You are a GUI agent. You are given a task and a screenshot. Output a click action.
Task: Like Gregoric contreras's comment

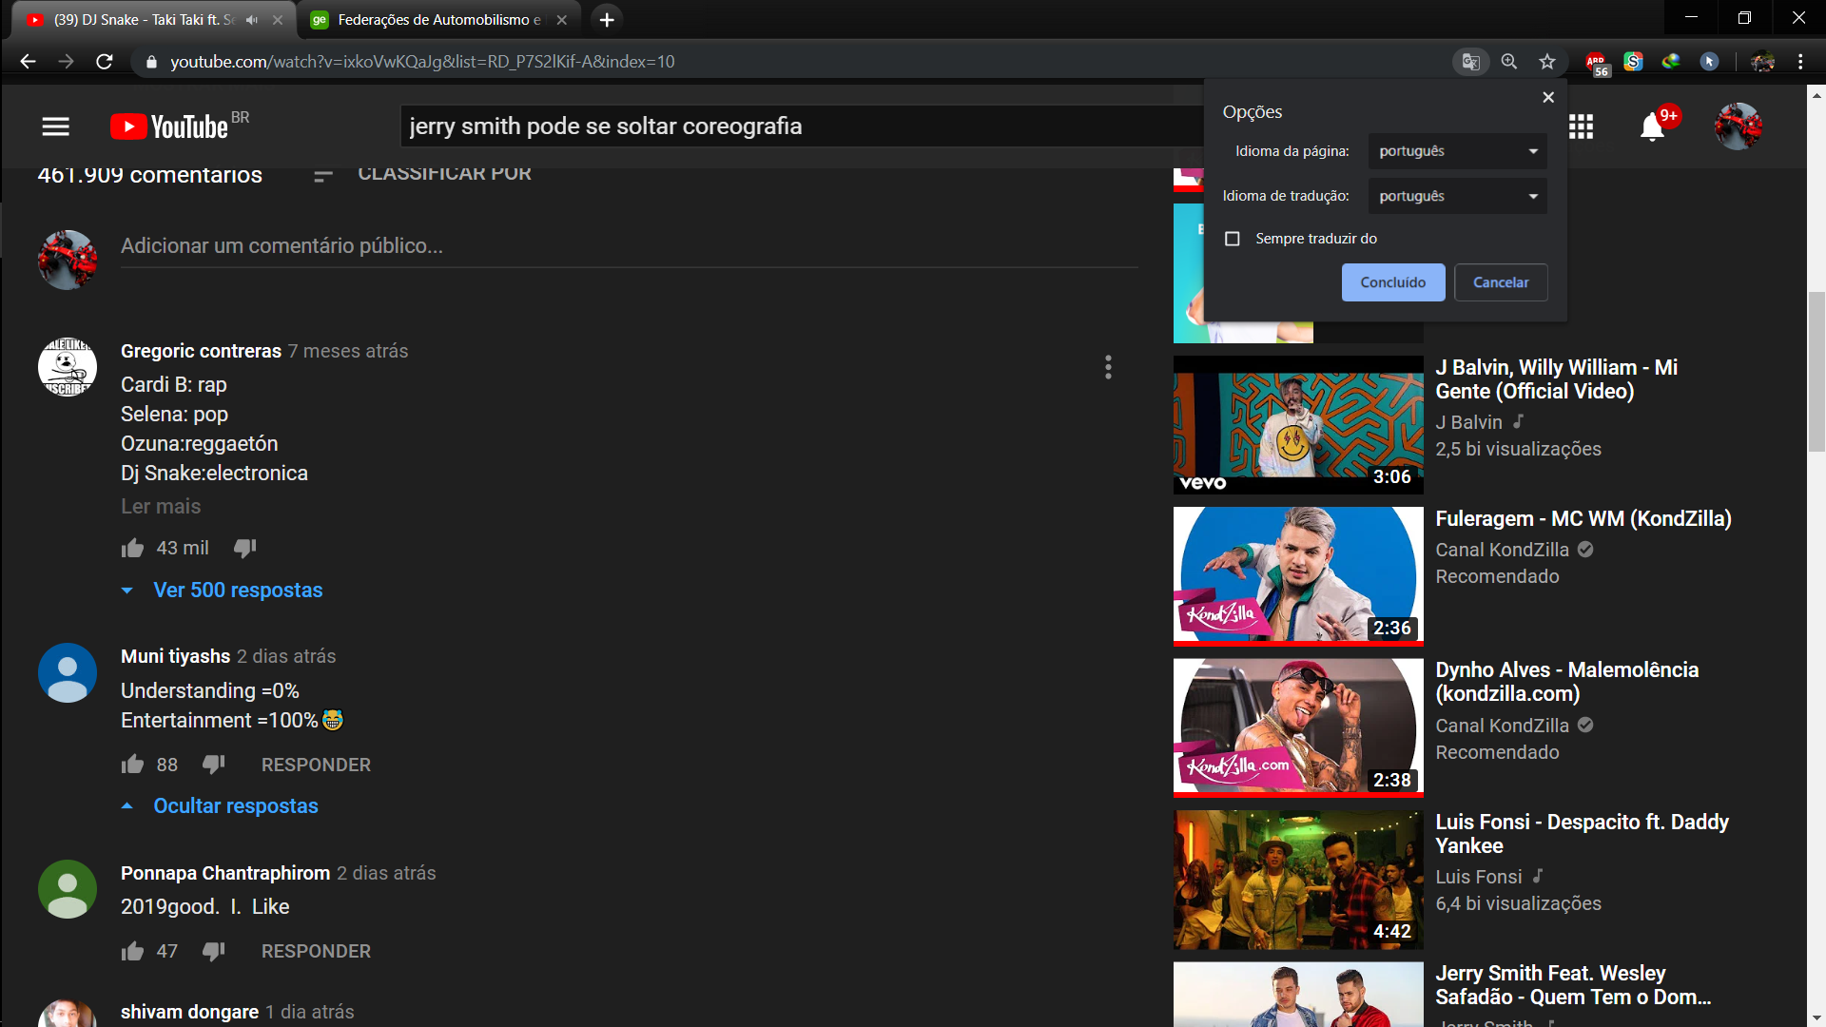click(x=132, y=548)
